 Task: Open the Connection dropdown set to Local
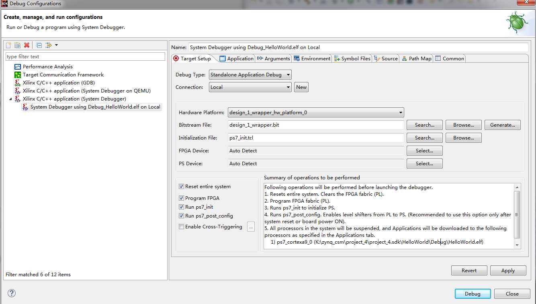click(x=250, y=87)
